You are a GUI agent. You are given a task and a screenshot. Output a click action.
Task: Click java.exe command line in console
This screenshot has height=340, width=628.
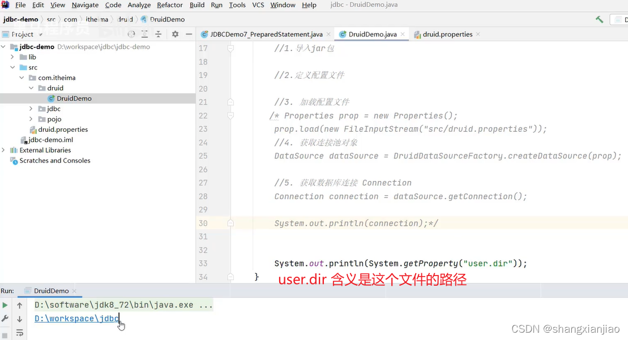pyautogui.click(x=123, y=305)
